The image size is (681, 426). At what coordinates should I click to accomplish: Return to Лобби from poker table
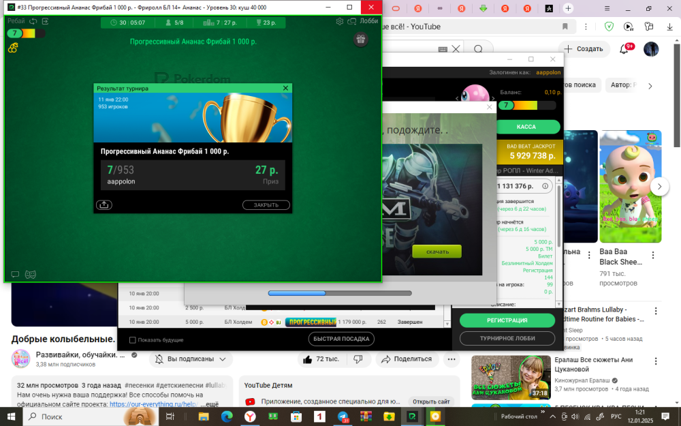(x=363, y=22)
